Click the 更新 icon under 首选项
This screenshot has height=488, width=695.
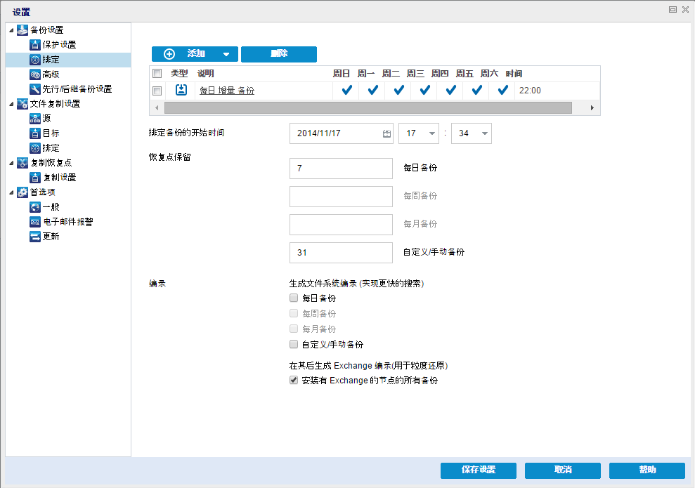[x=35, y=237]
